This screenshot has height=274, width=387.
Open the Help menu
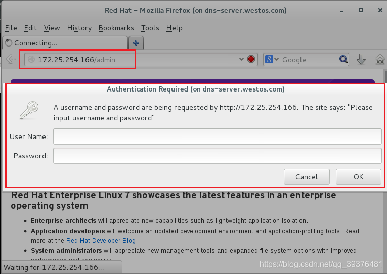pos(174,28)
